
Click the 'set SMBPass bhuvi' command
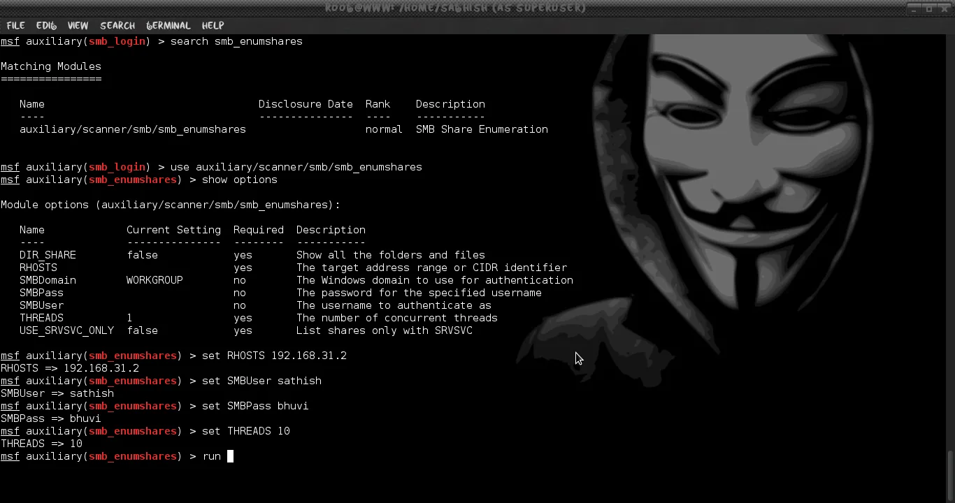coord(255,406)
